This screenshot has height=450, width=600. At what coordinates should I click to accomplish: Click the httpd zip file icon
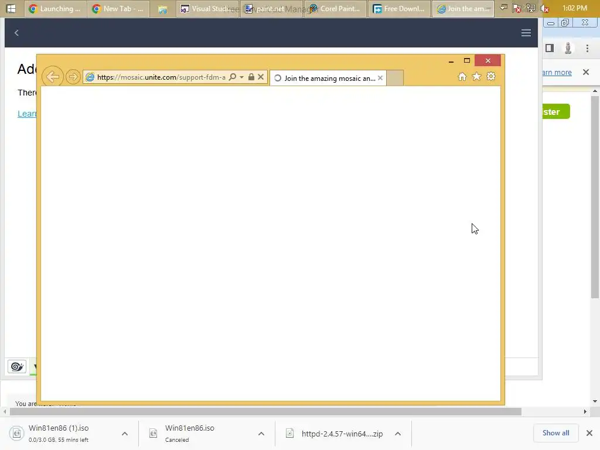coord(290,433)
